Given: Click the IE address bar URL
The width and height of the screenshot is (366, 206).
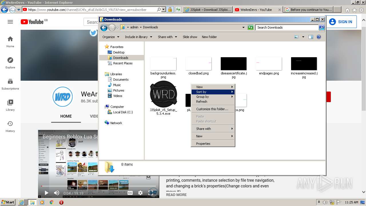Looking at the screenshot, I should 87,9.
